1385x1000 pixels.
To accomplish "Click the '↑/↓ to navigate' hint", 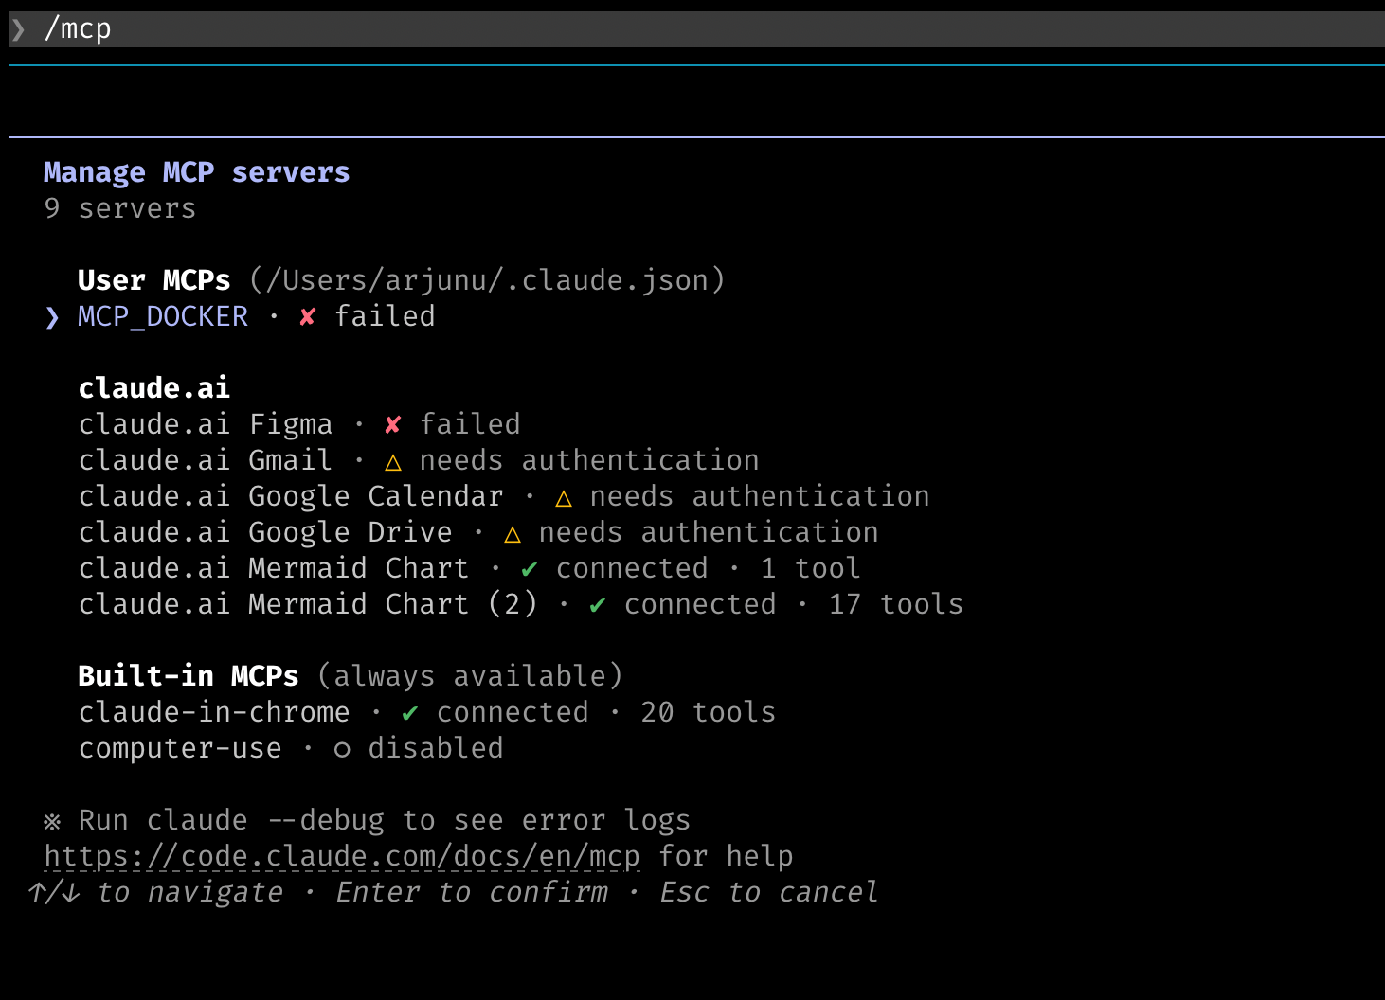I will (155, 892).
